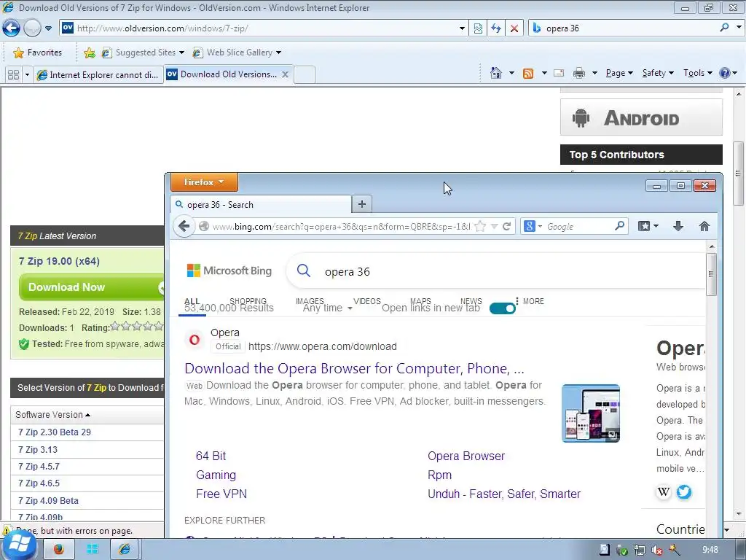Open 7 Zip 4.5.7 link
Image resolution: width=746 pixels, height=560 pixels.
(x=39, y=466)
